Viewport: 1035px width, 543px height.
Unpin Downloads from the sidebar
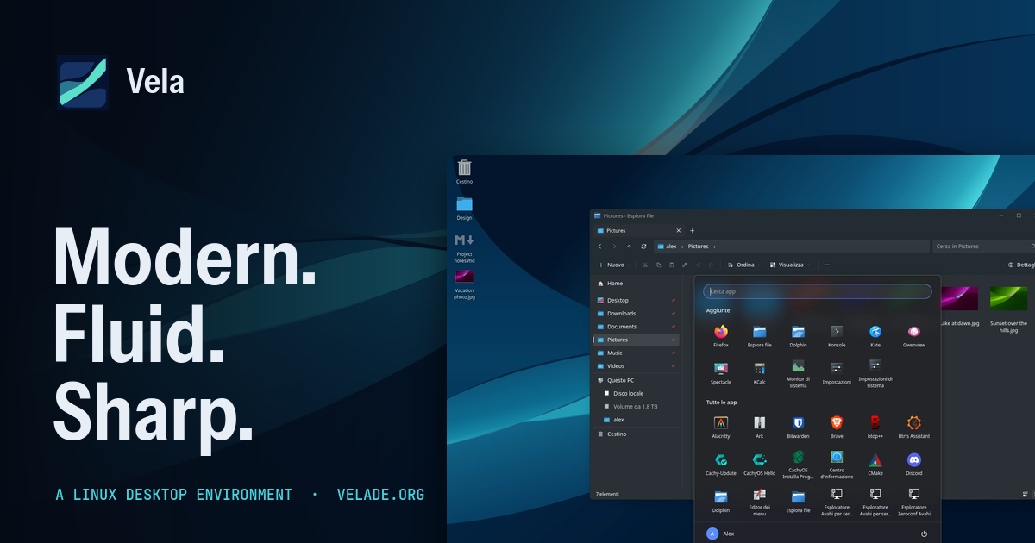[x=674, y=314]
